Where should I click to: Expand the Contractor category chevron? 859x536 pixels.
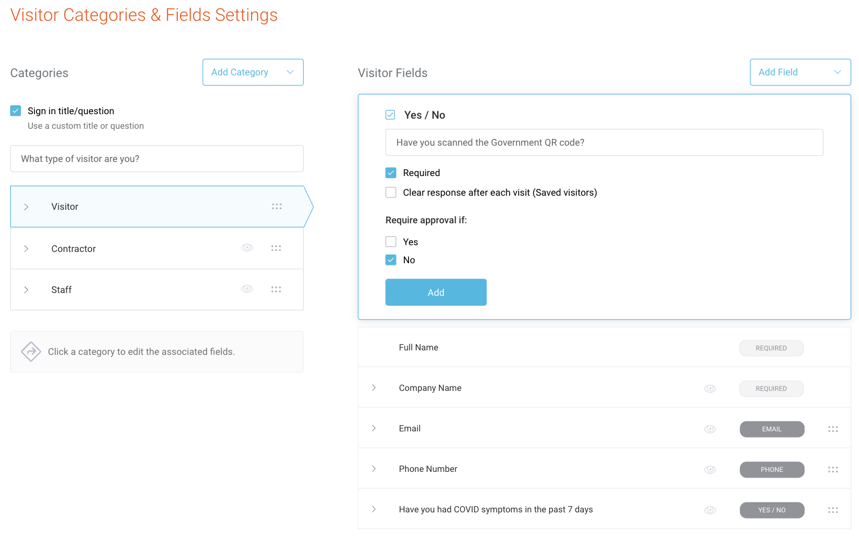[x=26, y=249]
